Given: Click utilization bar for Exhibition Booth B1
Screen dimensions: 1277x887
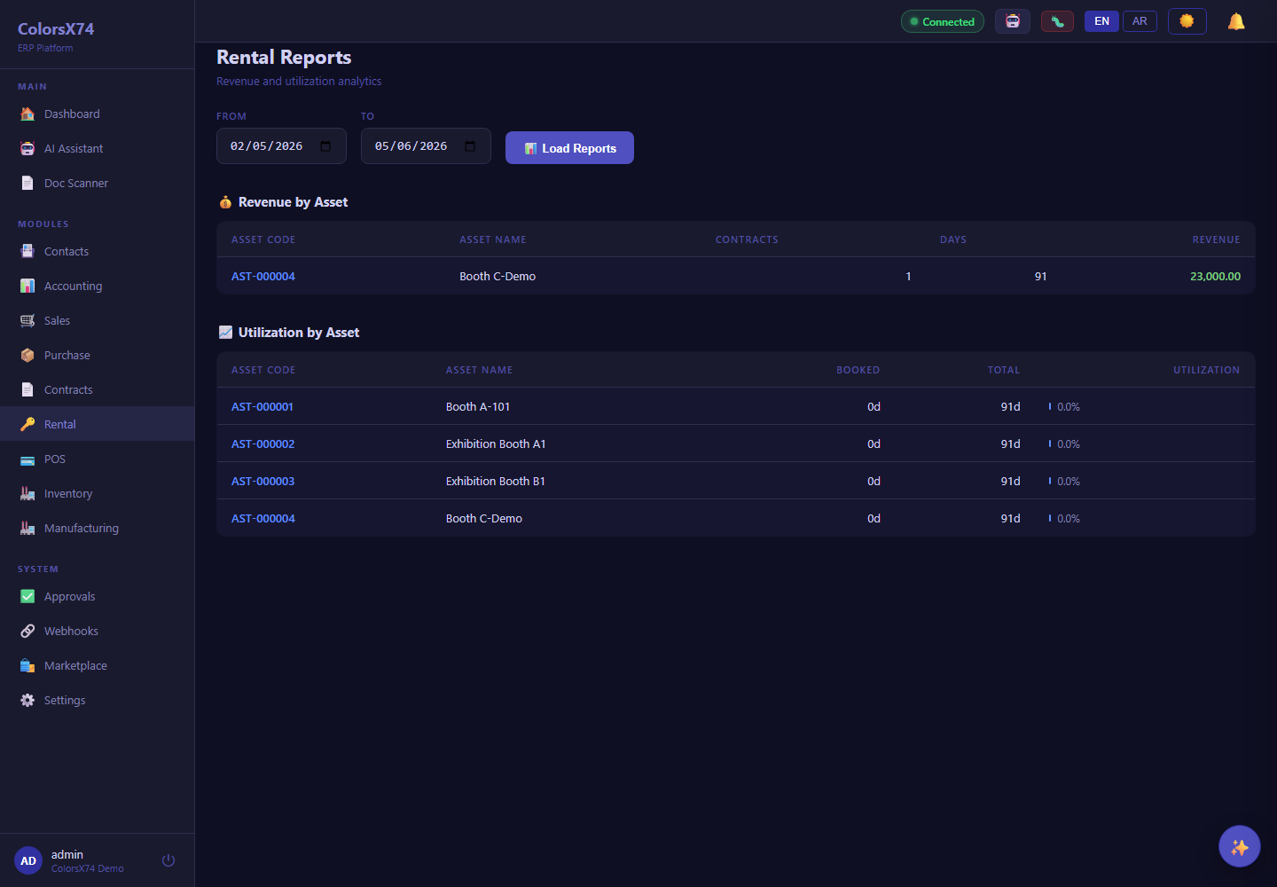Looking at the screenshot, I should [1050, 482].
